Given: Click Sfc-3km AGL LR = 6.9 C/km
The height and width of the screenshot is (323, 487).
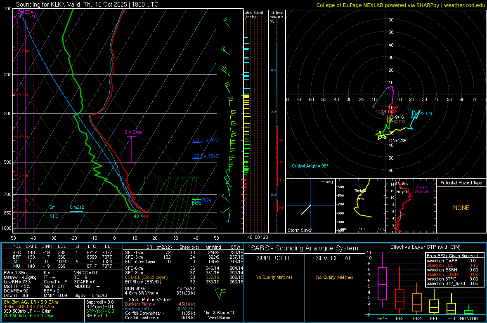Looking at the screenshot, I should [31, 302].
